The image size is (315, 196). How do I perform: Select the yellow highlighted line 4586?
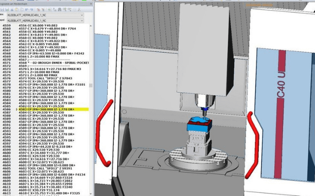point(49,109)
